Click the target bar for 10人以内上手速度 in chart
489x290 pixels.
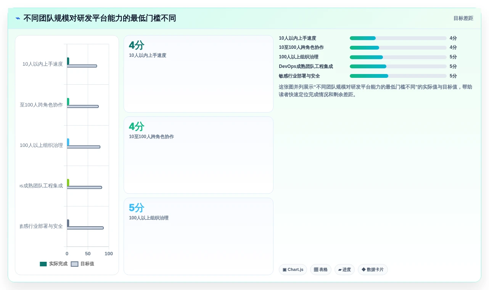82,66
